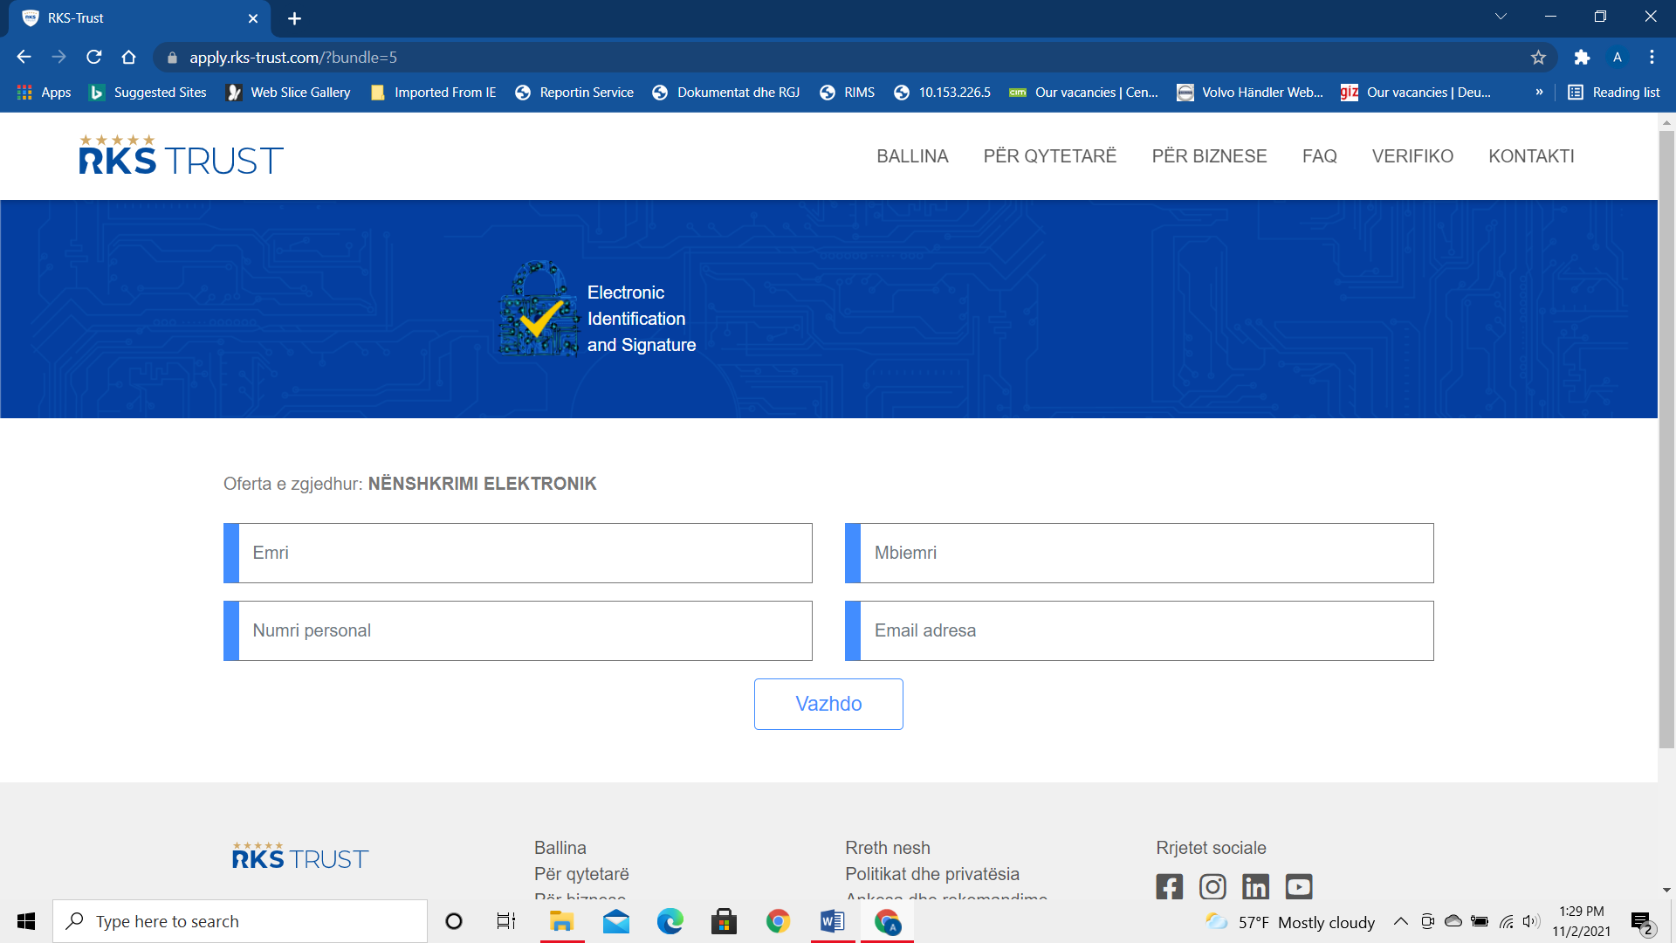Open the YouTube social icon in footer
Image resolution: width=1676 pixels, height=943 pixels.
(1299, 886)
